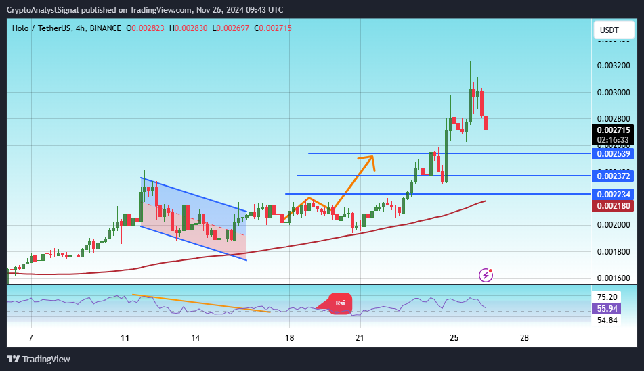Click the purple lightning bolt icon
The width and height of the screenshot is (644, 371).
point(486,275)
